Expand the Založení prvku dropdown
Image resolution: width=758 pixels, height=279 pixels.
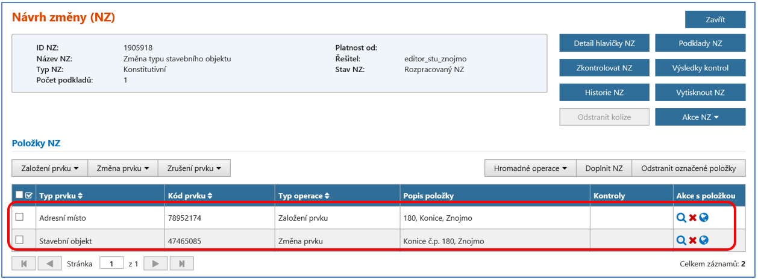coord(49,168)
